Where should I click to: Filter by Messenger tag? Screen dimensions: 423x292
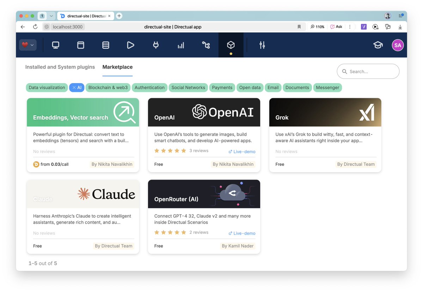pyautogui.click(x=327, y=88)
